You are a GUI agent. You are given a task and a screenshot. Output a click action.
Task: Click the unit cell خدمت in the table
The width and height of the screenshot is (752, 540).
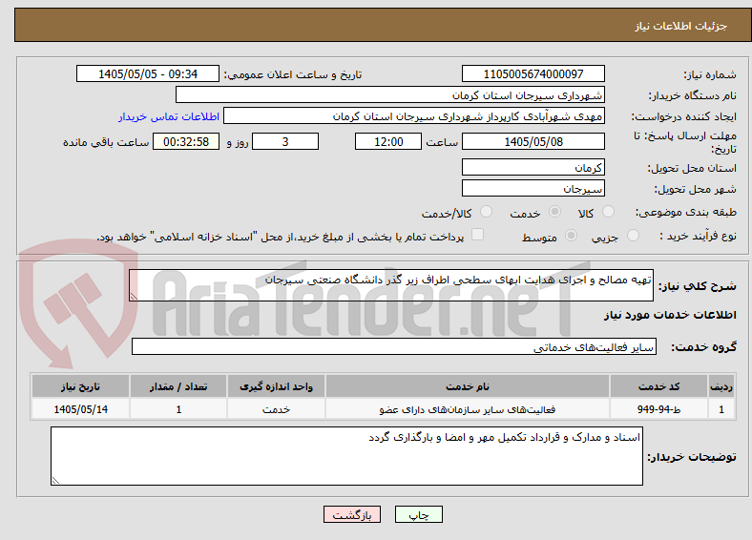[x=276, y=409]
